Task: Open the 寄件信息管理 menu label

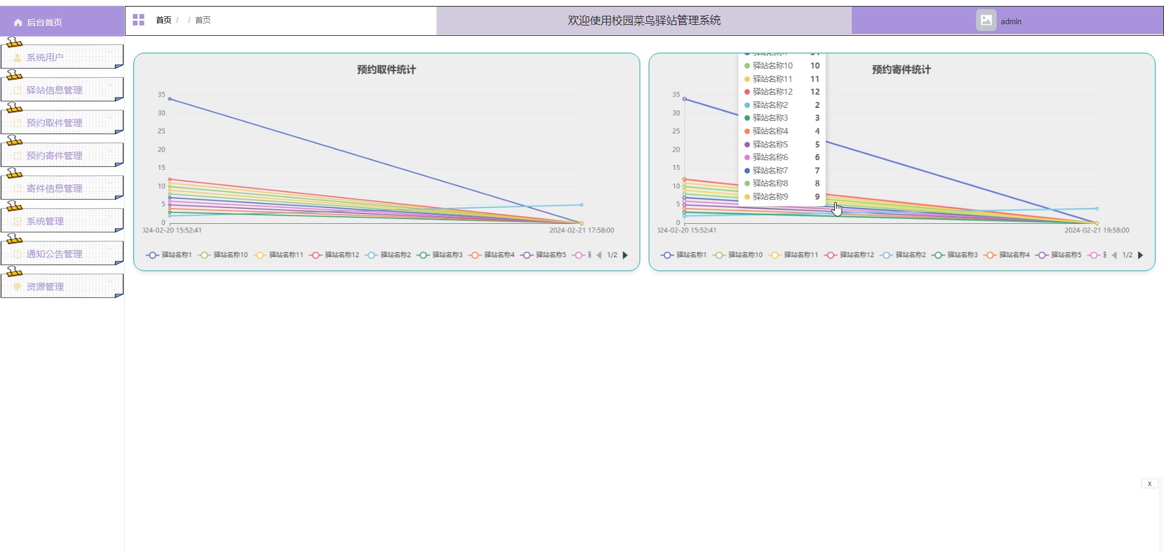Action: tap(55, 189)
